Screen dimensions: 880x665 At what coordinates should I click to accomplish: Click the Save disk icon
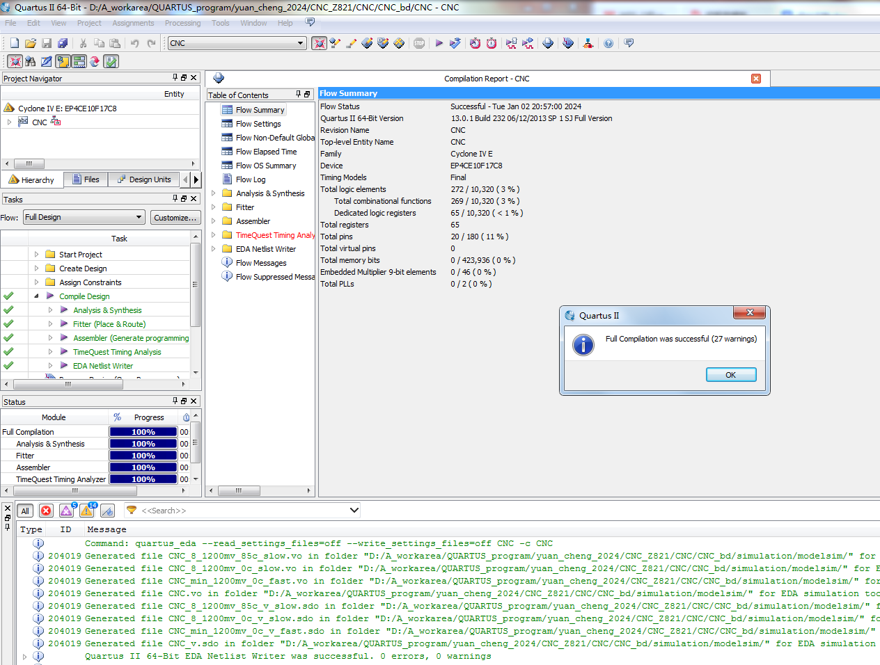47,43
